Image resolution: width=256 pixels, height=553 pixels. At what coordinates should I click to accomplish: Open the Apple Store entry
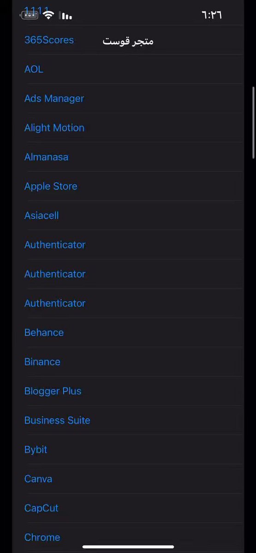pyautogui.click(x=51, y=186)
